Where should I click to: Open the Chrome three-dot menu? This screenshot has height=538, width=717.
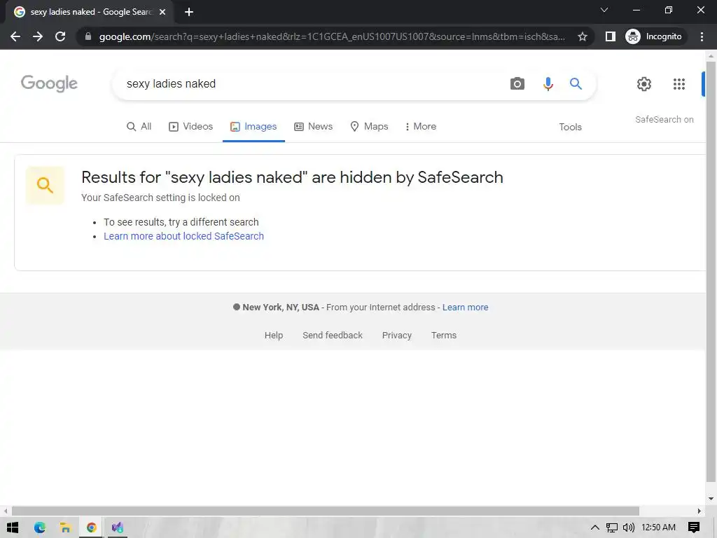tap(702, 36)
